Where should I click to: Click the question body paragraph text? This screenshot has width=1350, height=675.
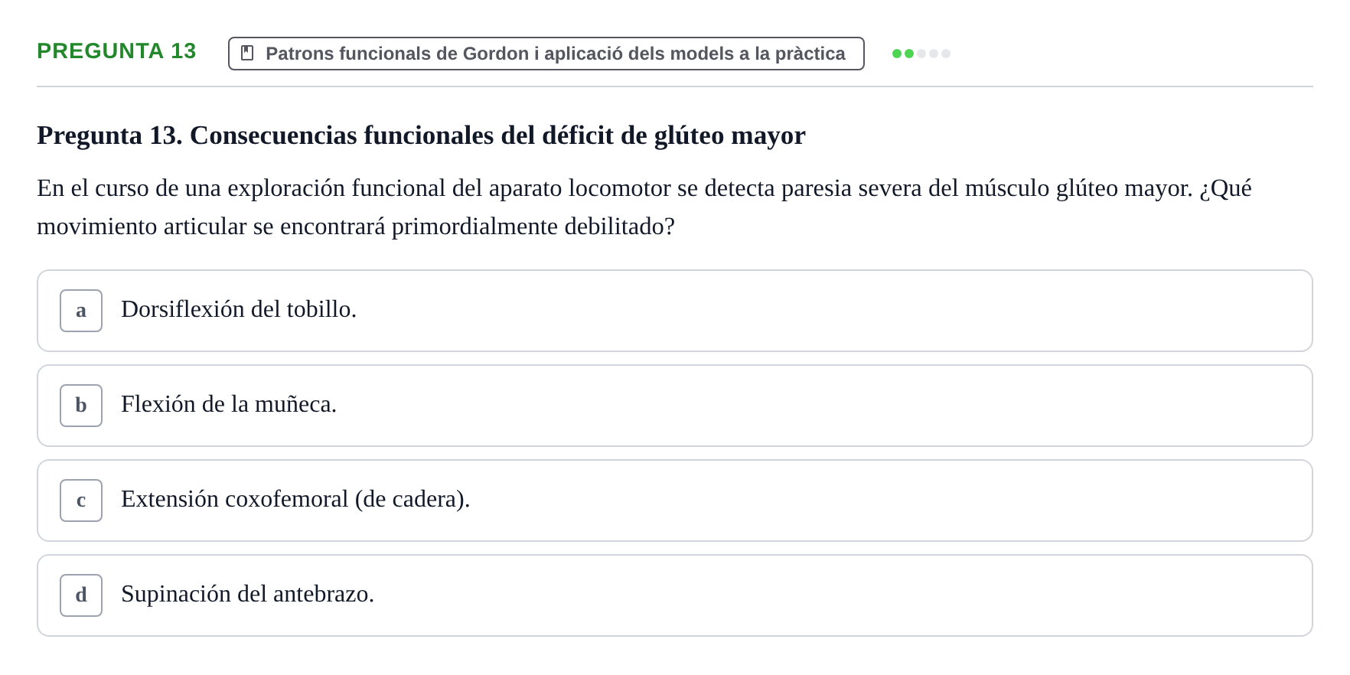[644, 207]
